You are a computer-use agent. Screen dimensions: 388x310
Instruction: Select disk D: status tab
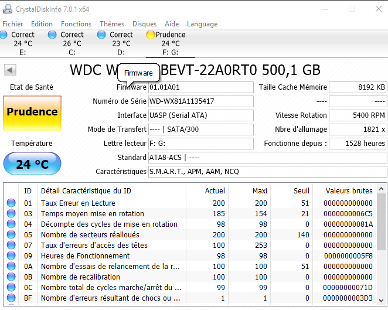[x=121, y=43]
